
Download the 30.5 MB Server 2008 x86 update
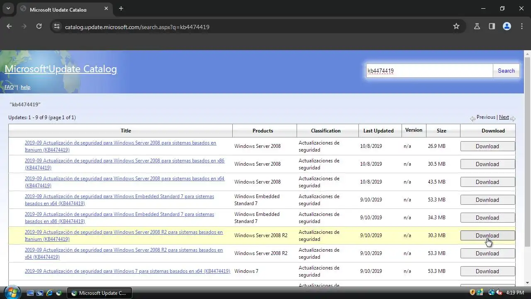(487, 164)
